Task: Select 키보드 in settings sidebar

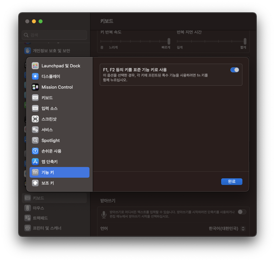Action: pyautogui.click(x=55, y=198)
